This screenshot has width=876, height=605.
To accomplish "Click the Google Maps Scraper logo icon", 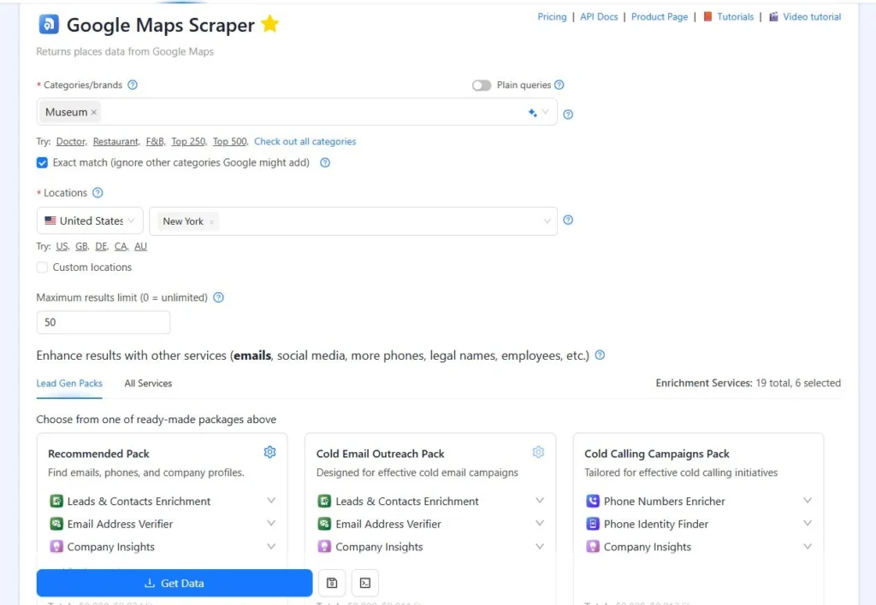I will coord(49,24).
